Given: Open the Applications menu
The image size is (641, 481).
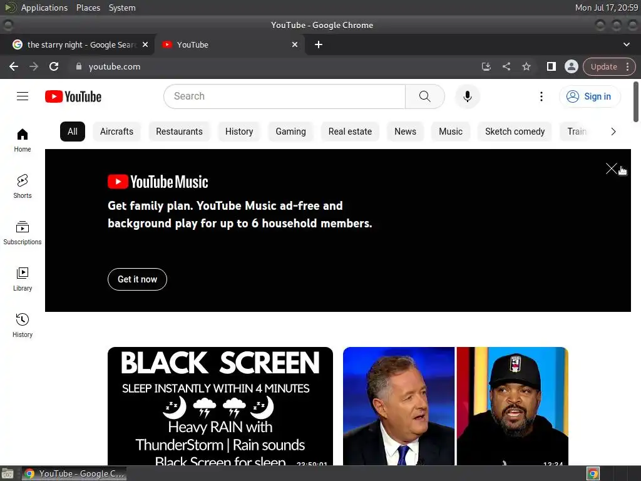Looking at the screenshot, I should (44, 8).
